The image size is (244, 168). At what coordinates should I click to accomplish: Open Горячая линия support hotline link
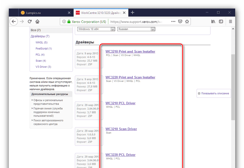pos(48,112)
